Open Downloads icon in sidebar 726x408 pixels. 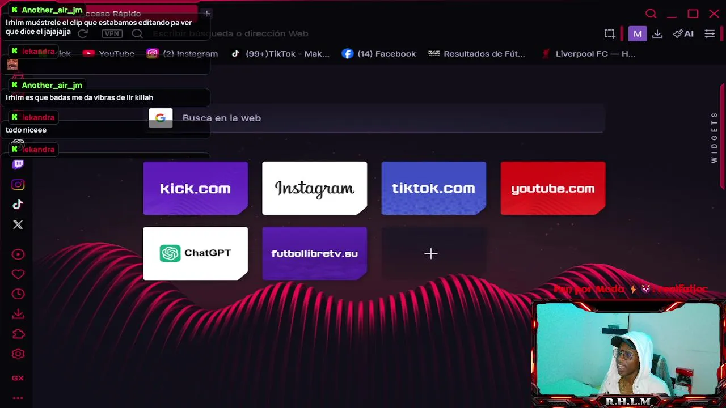point(18,314)
